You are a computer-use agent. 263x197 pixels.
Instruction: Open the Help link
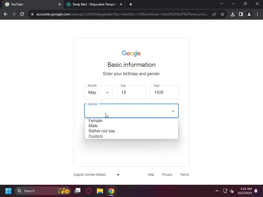click(151, 174)
